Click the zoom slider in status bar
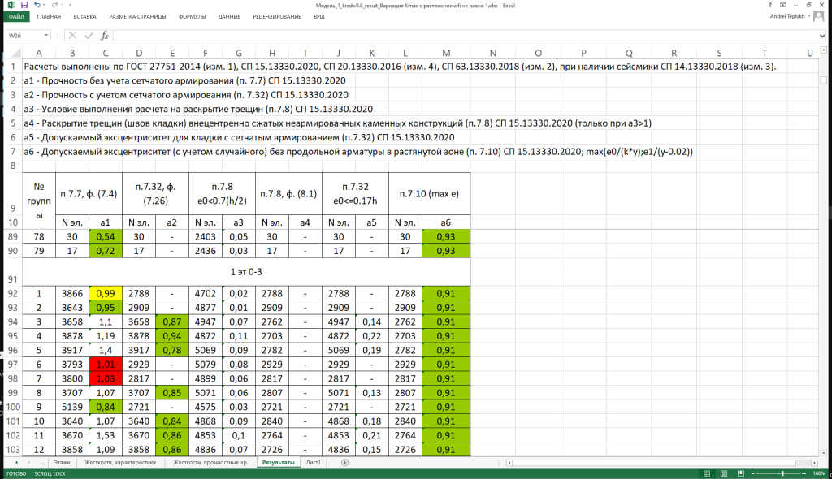 pyautogui.click(x=782, y=473)
